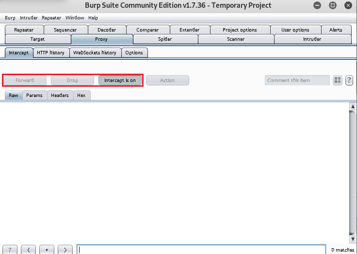
Task: Click the Drop button
Action: tap(72, 80)
